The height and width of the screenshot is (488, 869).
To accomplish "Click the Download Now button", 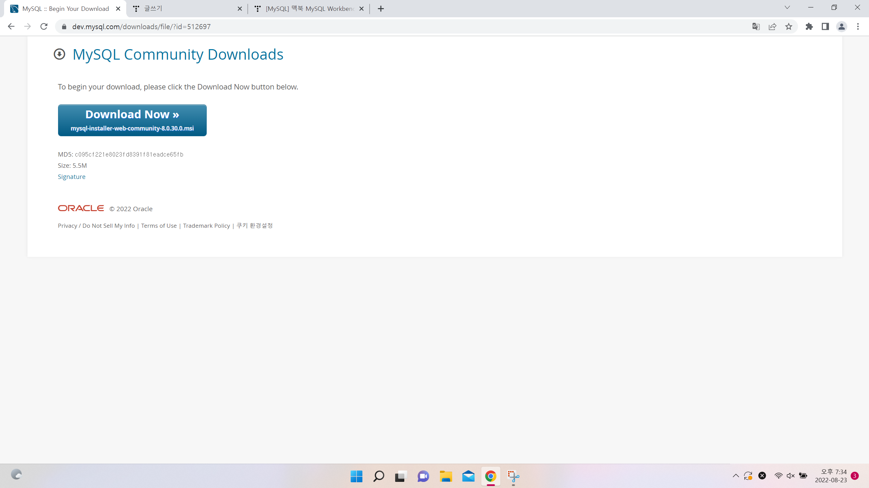I will point(132,120).
